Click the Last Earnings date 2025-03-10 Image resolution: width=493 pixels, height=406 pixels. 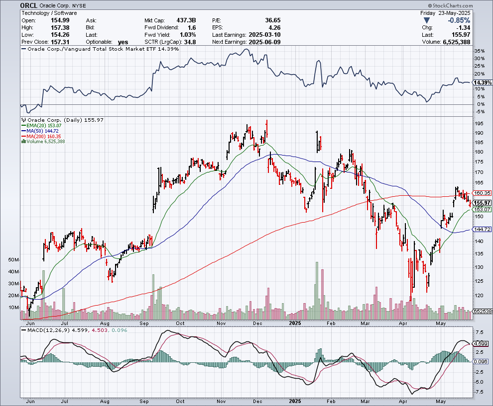pos(264,35)
